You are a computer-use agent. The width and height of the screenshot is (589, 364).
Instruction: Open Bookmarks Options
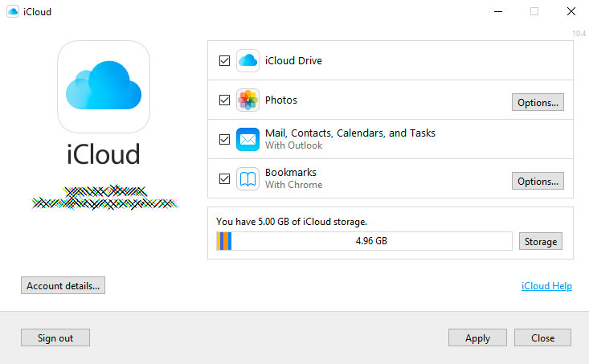point(538,181)
